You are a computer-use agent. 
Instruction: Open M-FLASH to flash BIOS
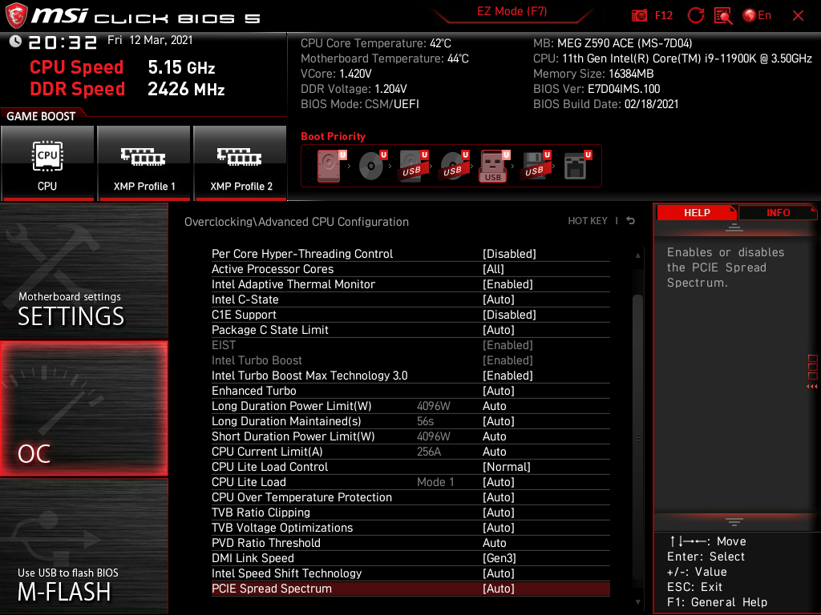(83, 546)
